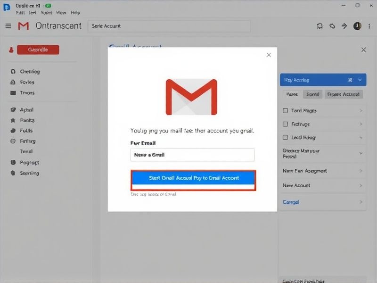377x283 pixels.
Task: Click the Fotils sidebar icon
Action: click(13, 131)
